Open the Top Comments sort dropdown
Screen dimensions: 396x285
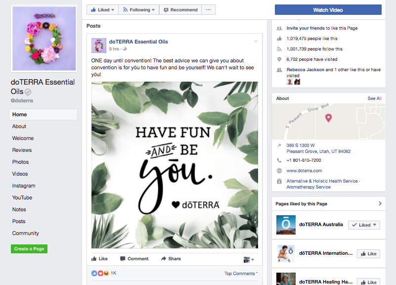241,274
